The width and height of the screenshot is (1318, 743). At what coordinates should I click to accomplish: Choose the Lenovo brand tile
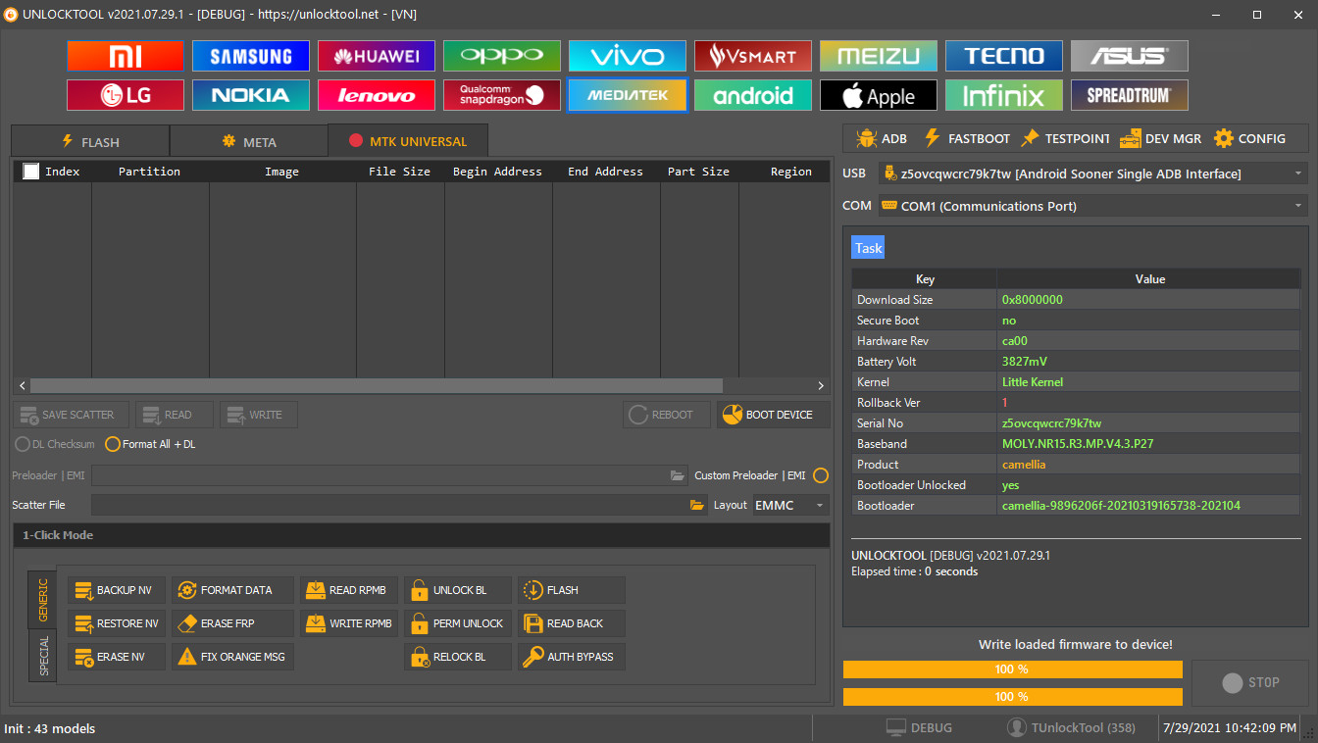pos(377,95)
